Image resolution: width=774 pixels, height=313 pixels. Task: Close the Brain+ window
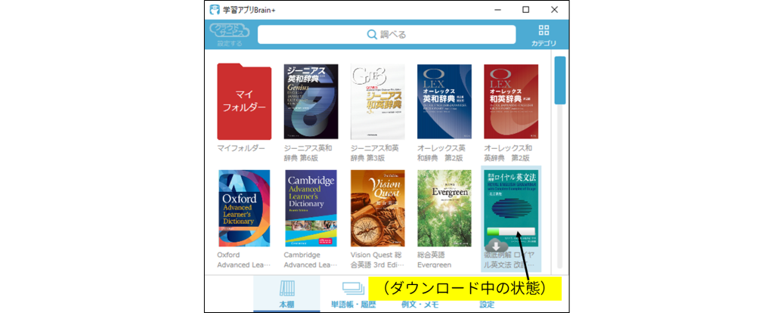pyautogui.click(x=554, y=9)
